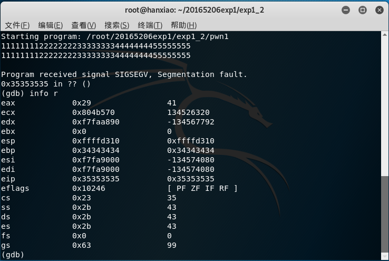Minimize the terminal window

click(x=346, y=10)
